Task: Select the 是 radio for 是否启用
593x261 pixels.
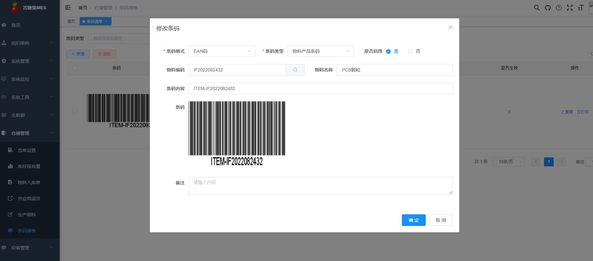Action: pos(388,51)
